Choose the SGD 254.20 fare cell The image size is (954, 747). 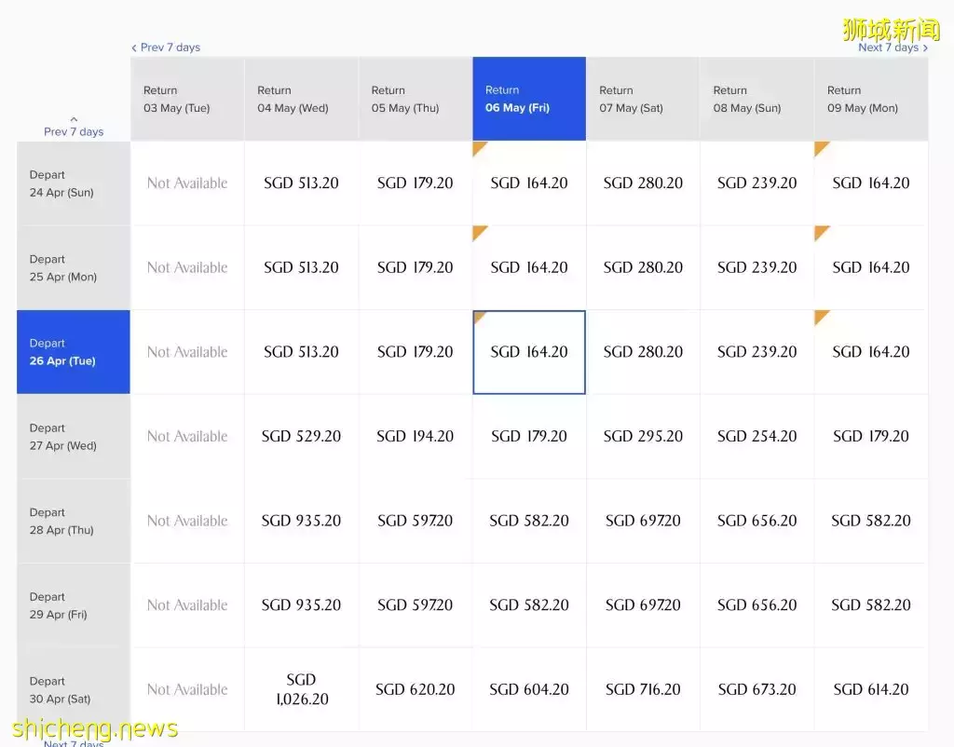click(756, 436)
